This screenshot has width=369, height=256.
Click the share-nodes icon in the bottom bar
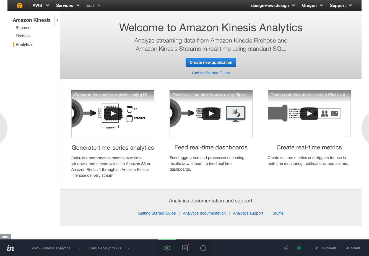point(286,248)
